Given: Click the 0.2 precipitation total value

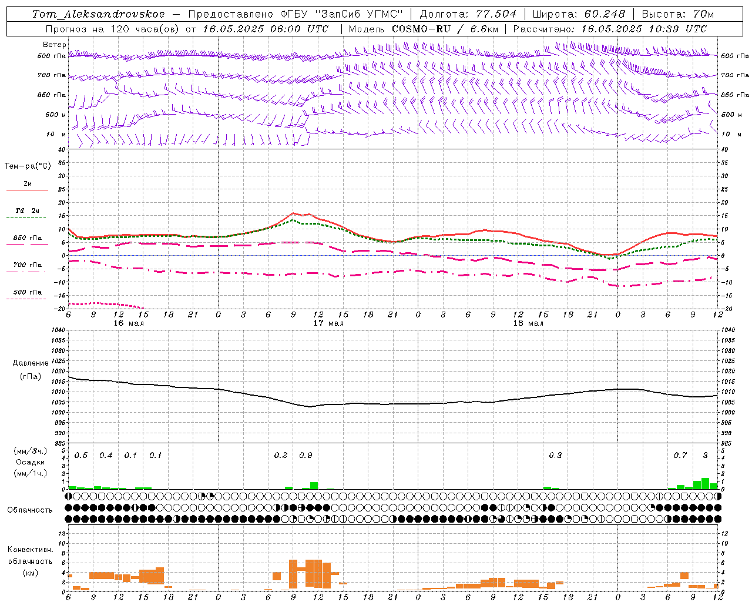Looking at the screenshot, I should [x=281, y=456].
